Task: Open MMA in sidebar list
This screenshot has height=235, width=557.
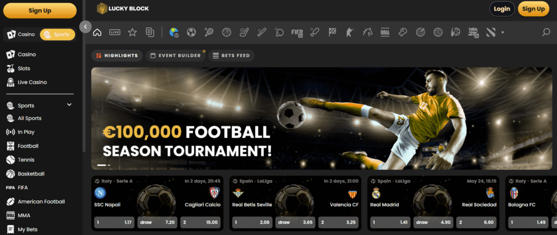Action: point(18,215)
